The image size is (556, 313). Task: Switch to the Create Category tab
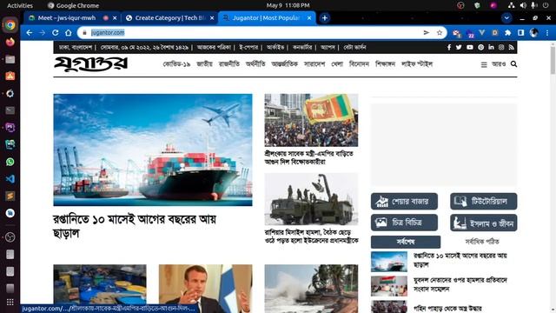pos(170,17)
